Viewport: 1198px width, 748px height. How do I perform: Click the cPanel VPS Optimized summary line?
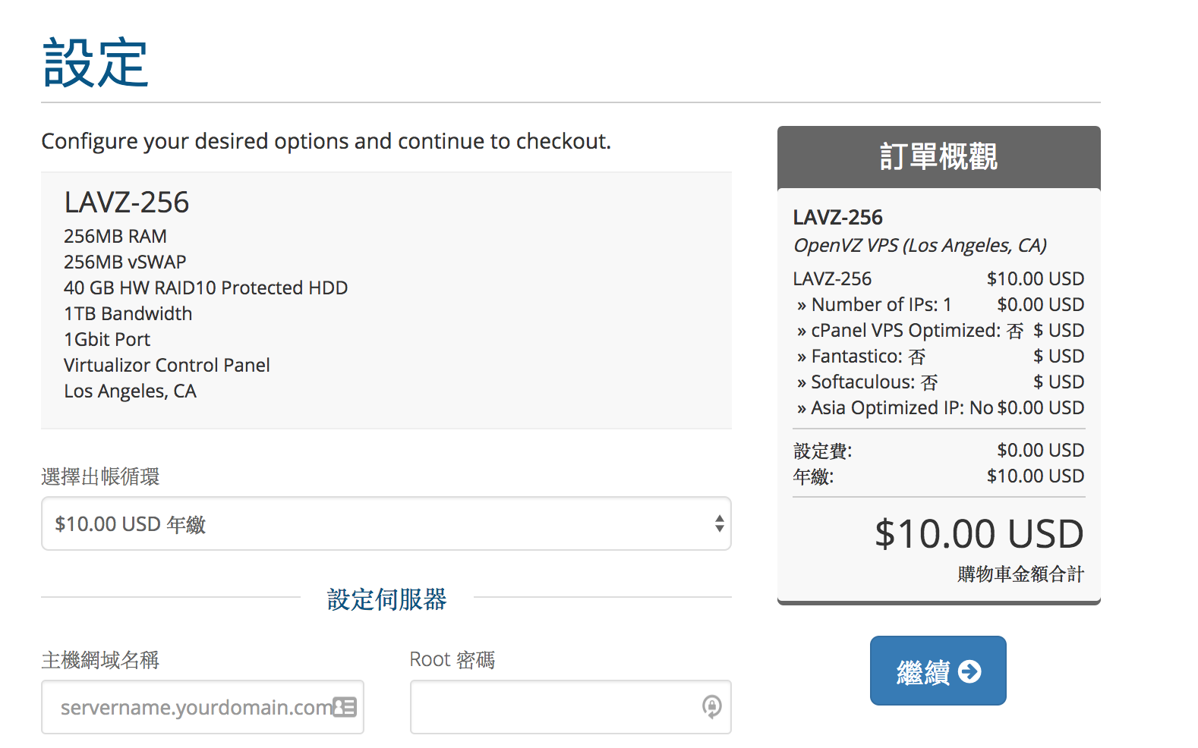pos(939,330)
